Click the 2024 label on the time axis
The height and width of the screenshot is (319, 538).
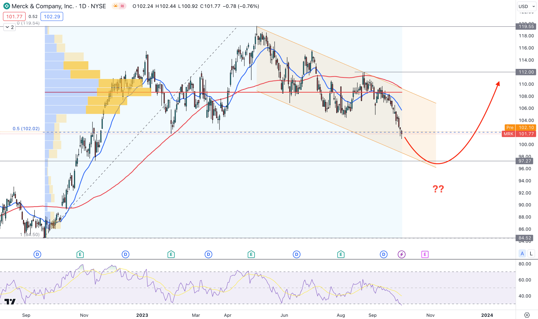(x=487, y=315)
